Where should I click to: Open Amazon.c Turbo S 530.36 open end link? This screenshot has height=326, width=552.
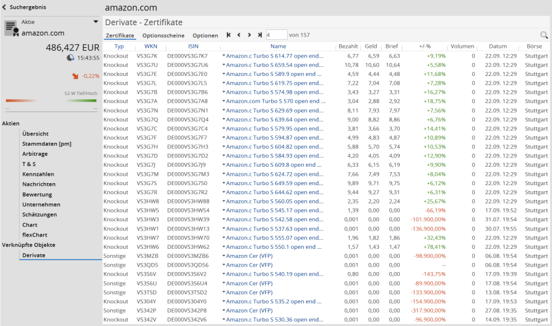tap(274, 319)
